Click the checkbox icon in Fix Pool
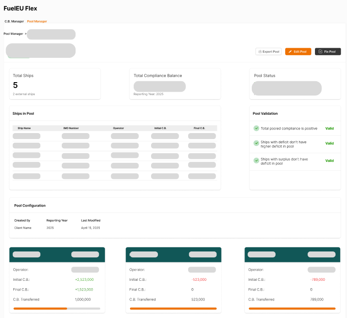347x318 pixels. (320, 51)
